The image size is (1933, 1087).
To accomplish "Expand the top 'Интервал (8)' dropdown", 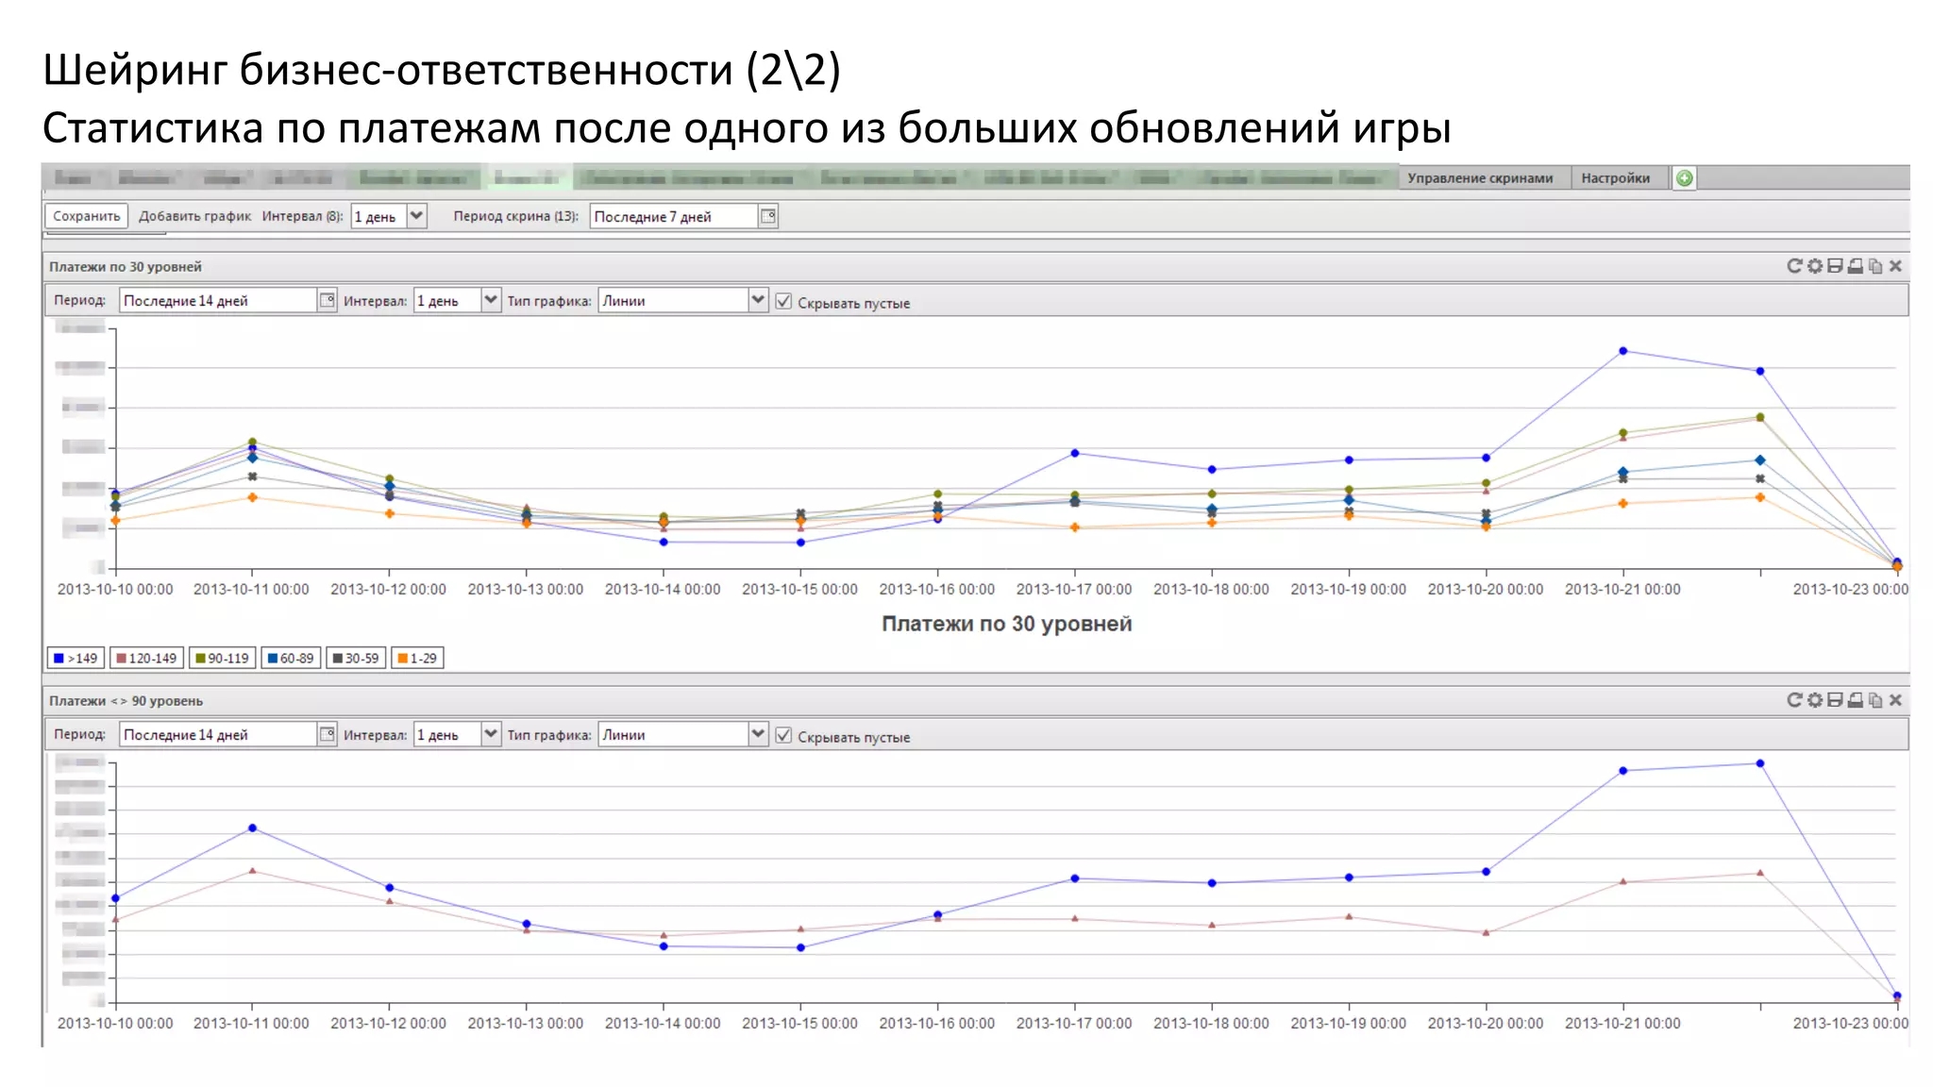I will pos(417,216).
